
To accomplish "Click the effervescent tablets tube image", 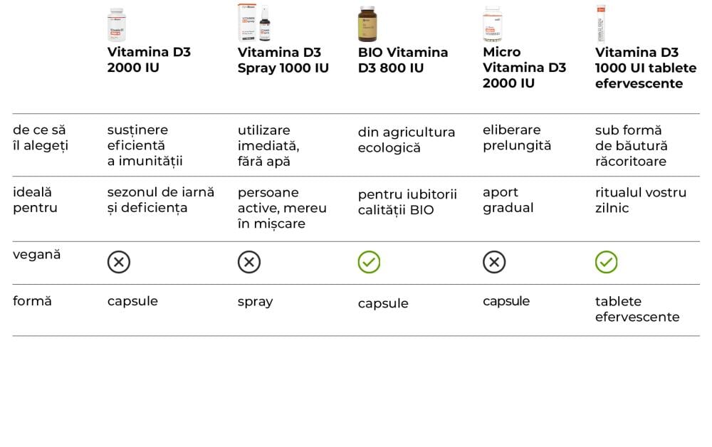I will pyautogui.click(x=600, y=23).
